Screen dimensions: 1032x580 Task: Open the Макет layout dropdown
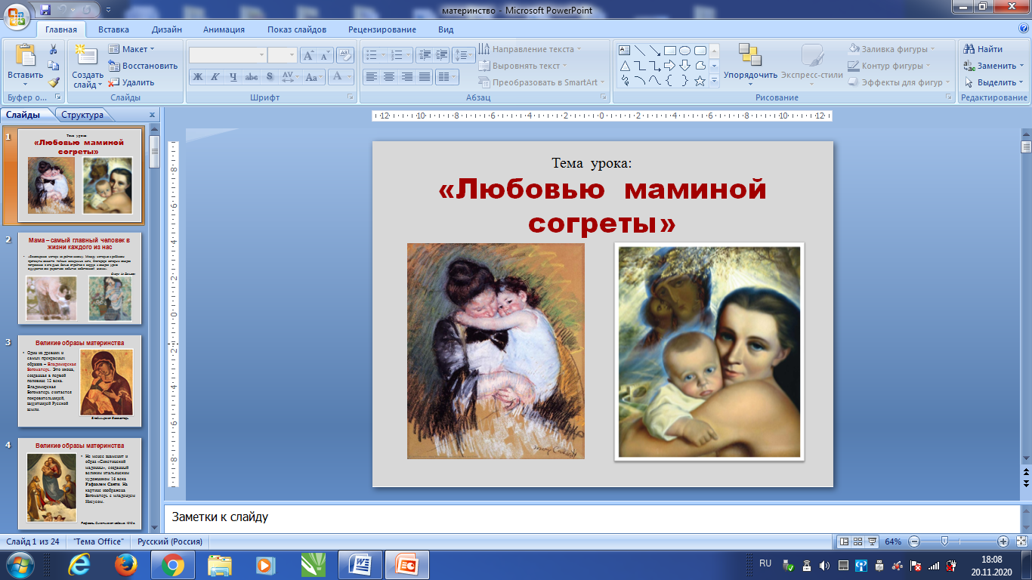tap(128, 49)
